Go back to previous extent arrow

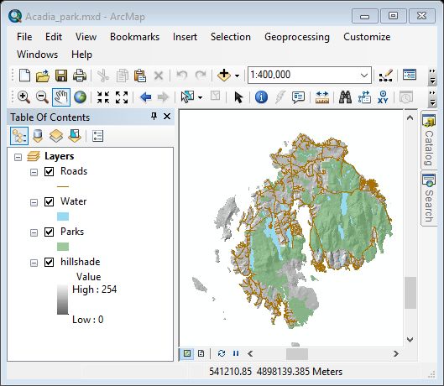(145, 97)
